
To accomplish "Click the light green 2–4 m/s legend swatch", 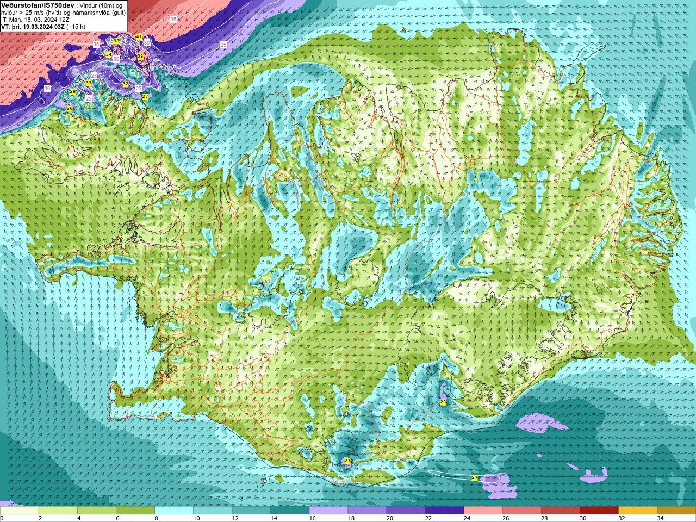I will pyautogui.click(x=58, y=511).
